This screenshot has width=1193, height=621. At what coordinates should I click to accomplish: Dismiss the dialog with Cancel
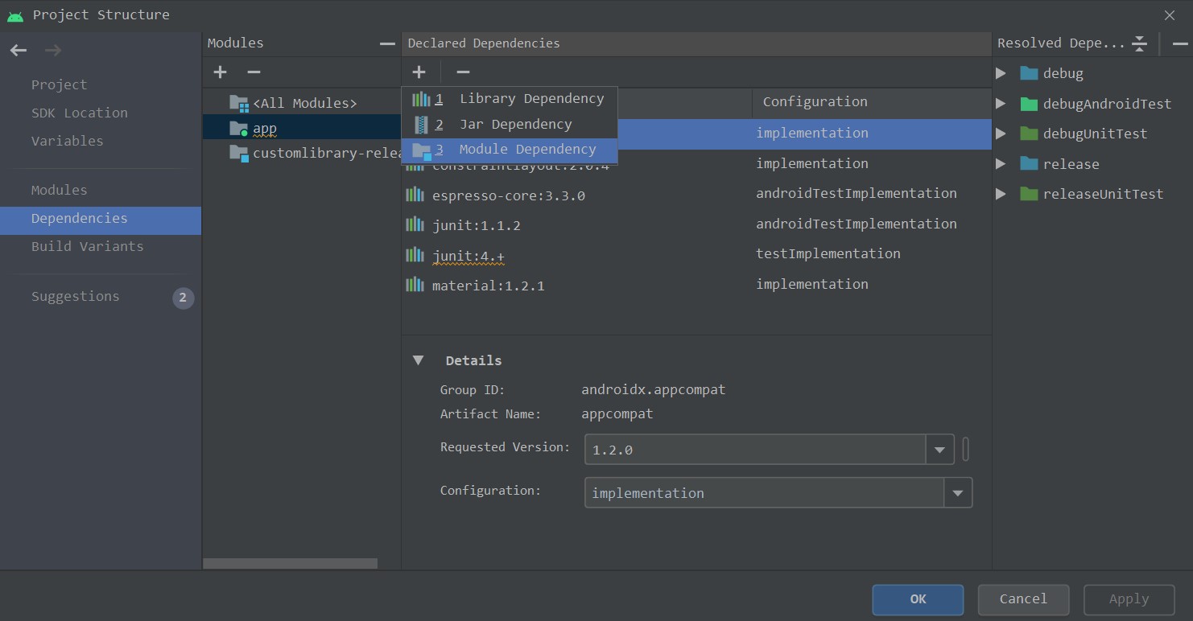[1023, 599]
